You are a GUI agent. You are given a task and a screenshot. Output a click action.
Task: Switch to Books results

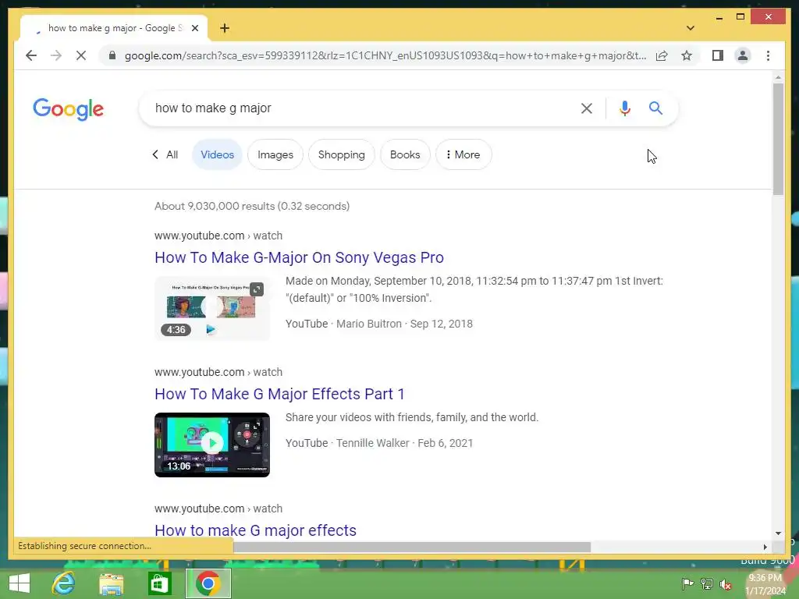tap(405, 154)
